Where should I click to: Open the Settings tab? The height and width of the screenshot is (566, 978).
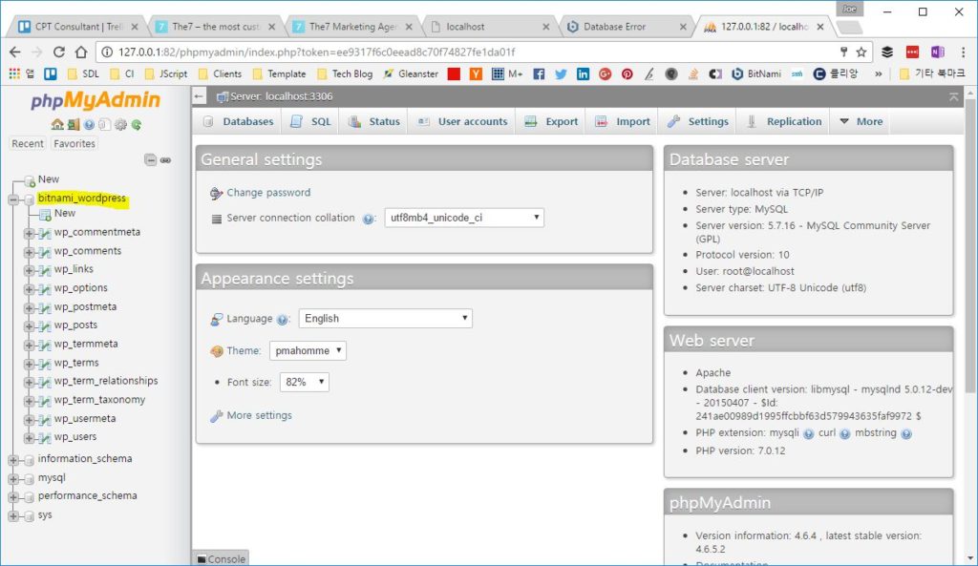coord(698,121)
